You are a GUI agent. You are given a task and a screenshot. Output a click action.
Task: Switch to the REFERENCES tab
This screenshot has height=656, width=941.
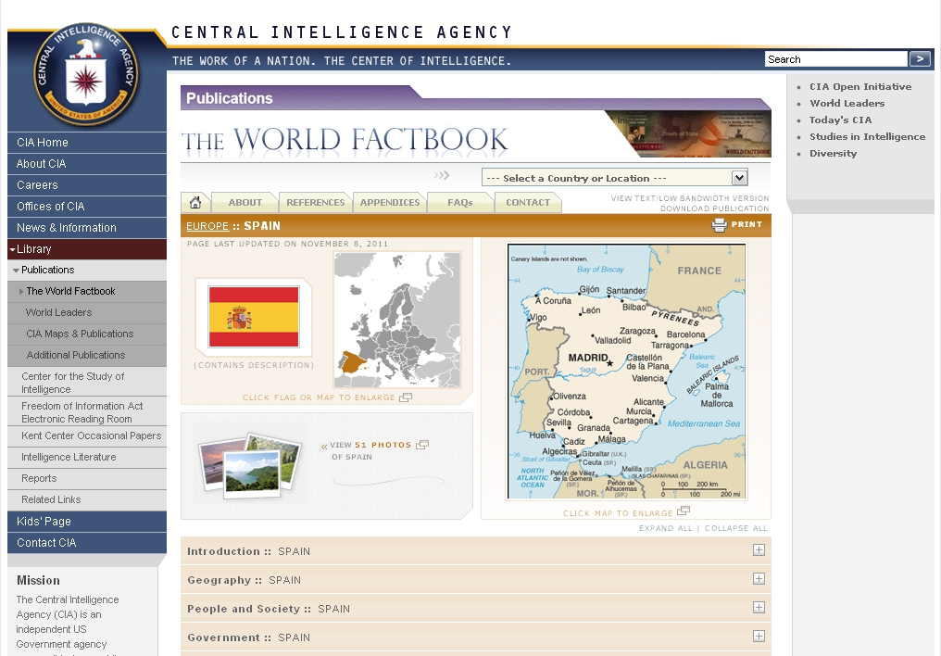click(315, 201)
